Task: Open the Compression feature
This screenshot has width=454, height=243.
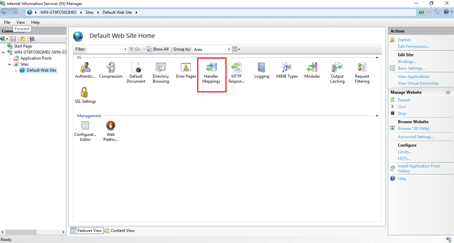Action: pyautogui.click(x=111, y=70)
